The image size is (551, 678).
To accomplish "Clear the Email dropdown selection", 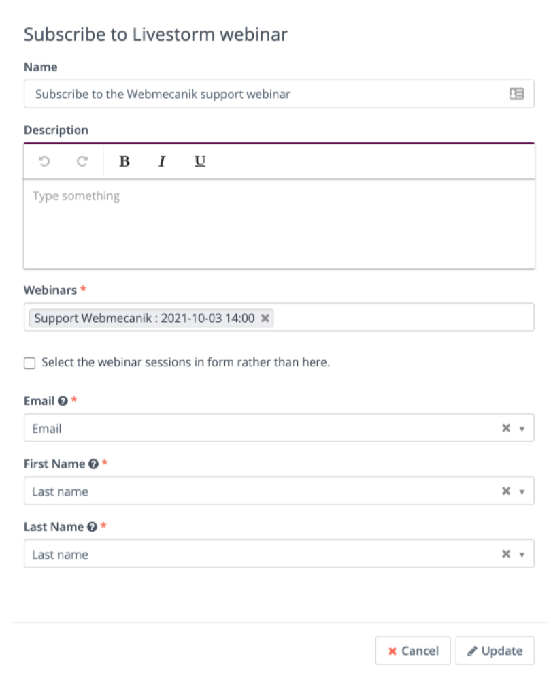I will tap(506, 428).
